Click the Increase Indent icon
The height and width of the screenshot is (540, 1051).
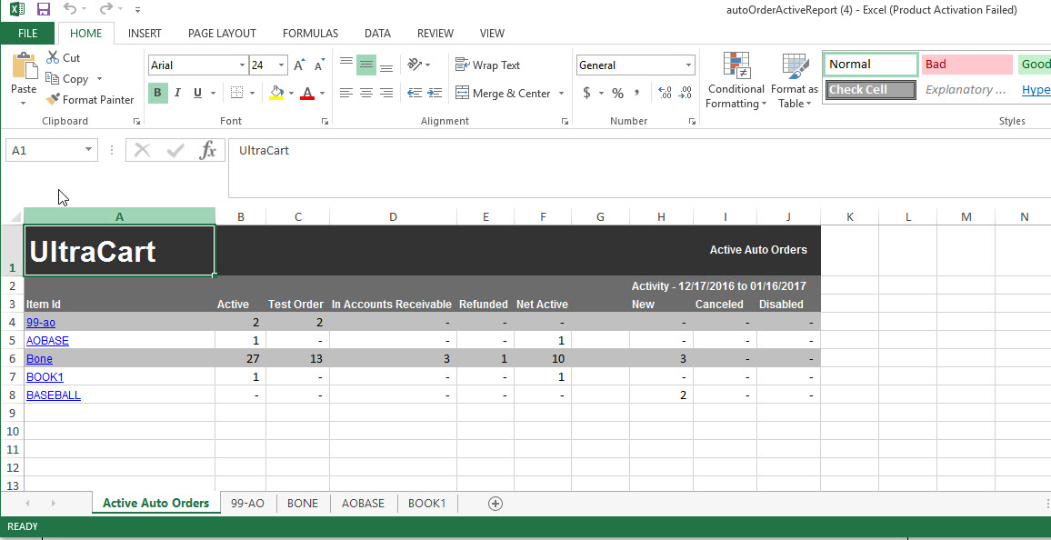click(x=435, y=93)
